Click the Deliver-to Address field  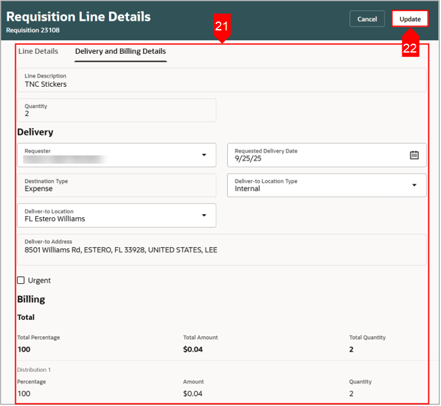point(222,250)
